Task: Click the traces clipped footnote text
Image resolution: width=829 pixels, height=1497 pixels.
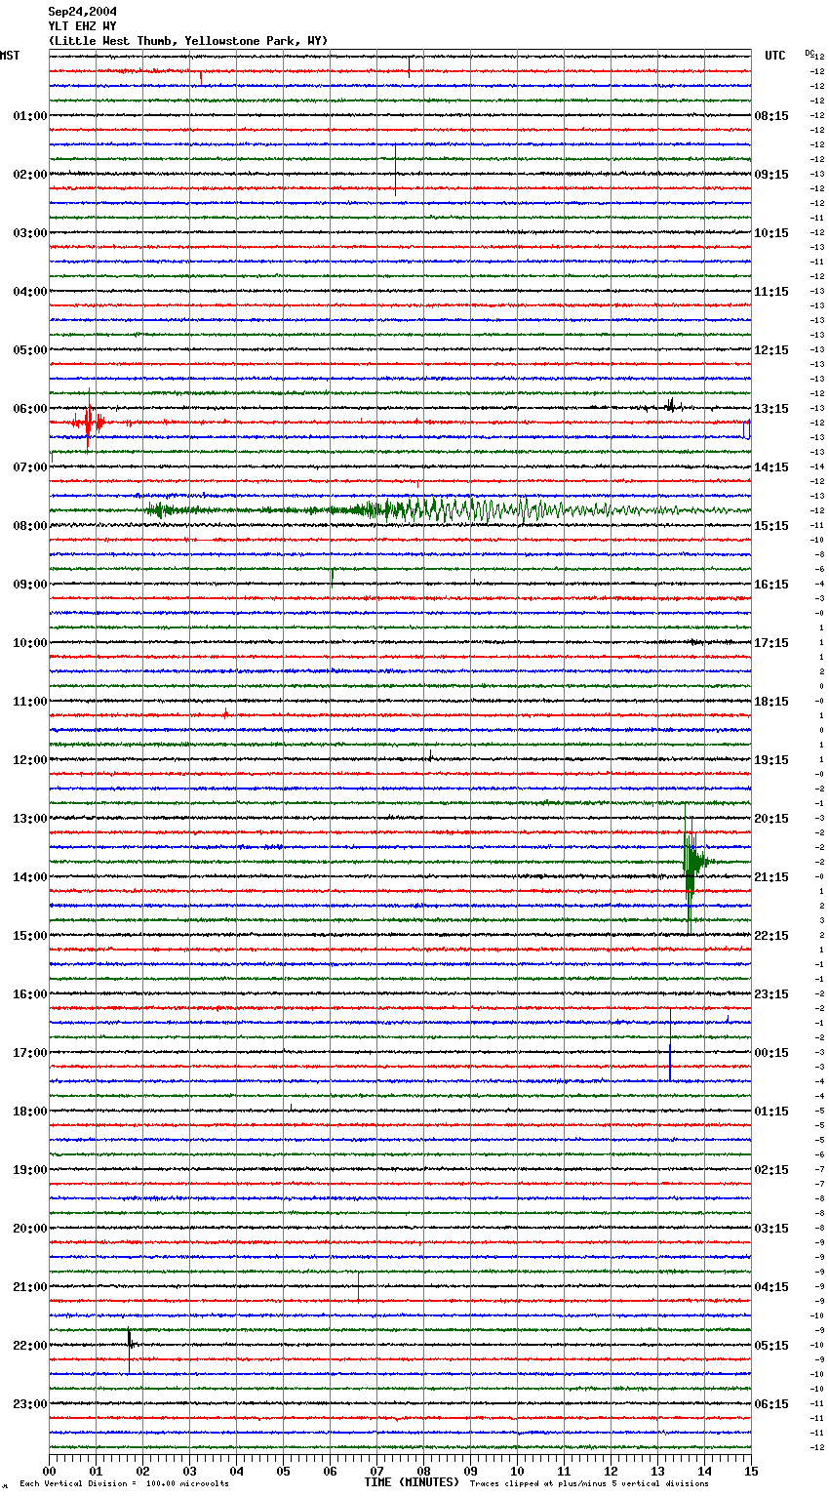Action: click(589, 1483)
